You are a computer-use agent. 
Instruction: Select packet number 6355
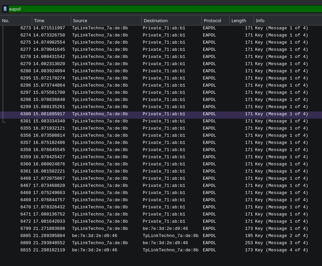pyautogui.click(x=137, y=128)
